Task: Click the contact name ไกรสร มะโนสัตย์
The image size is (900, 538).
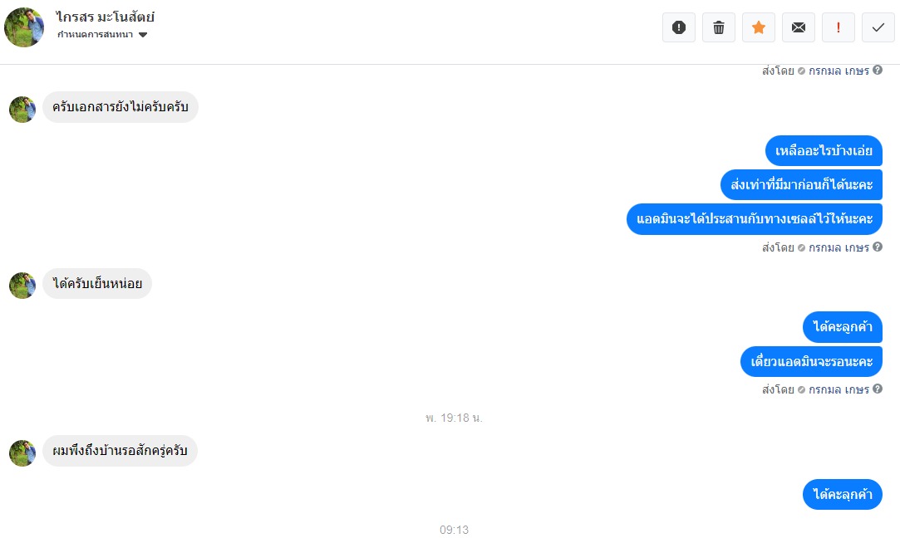Action: [106, 17]
